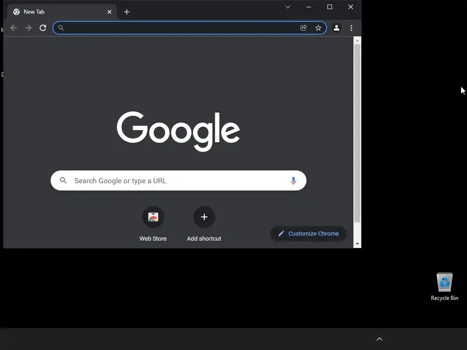Viewport: 467px width, 350px height.
Task: Click the Search Google or type a URL box
Action: pyautogui.click(x=178, y=180)
